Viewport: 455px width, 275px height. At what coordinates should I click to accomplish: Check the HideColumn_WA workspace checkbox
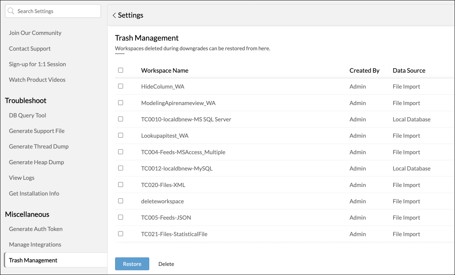pos(120,86)
